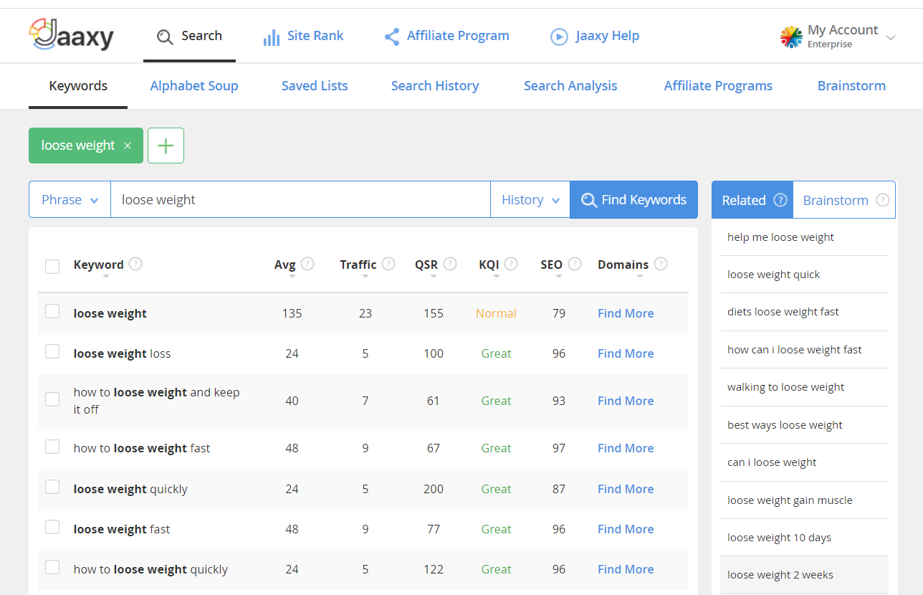The width and height of the screenshot is (923, 595).
Task: Click the Search magnifier icon in top nav
Action: [165, 37]
